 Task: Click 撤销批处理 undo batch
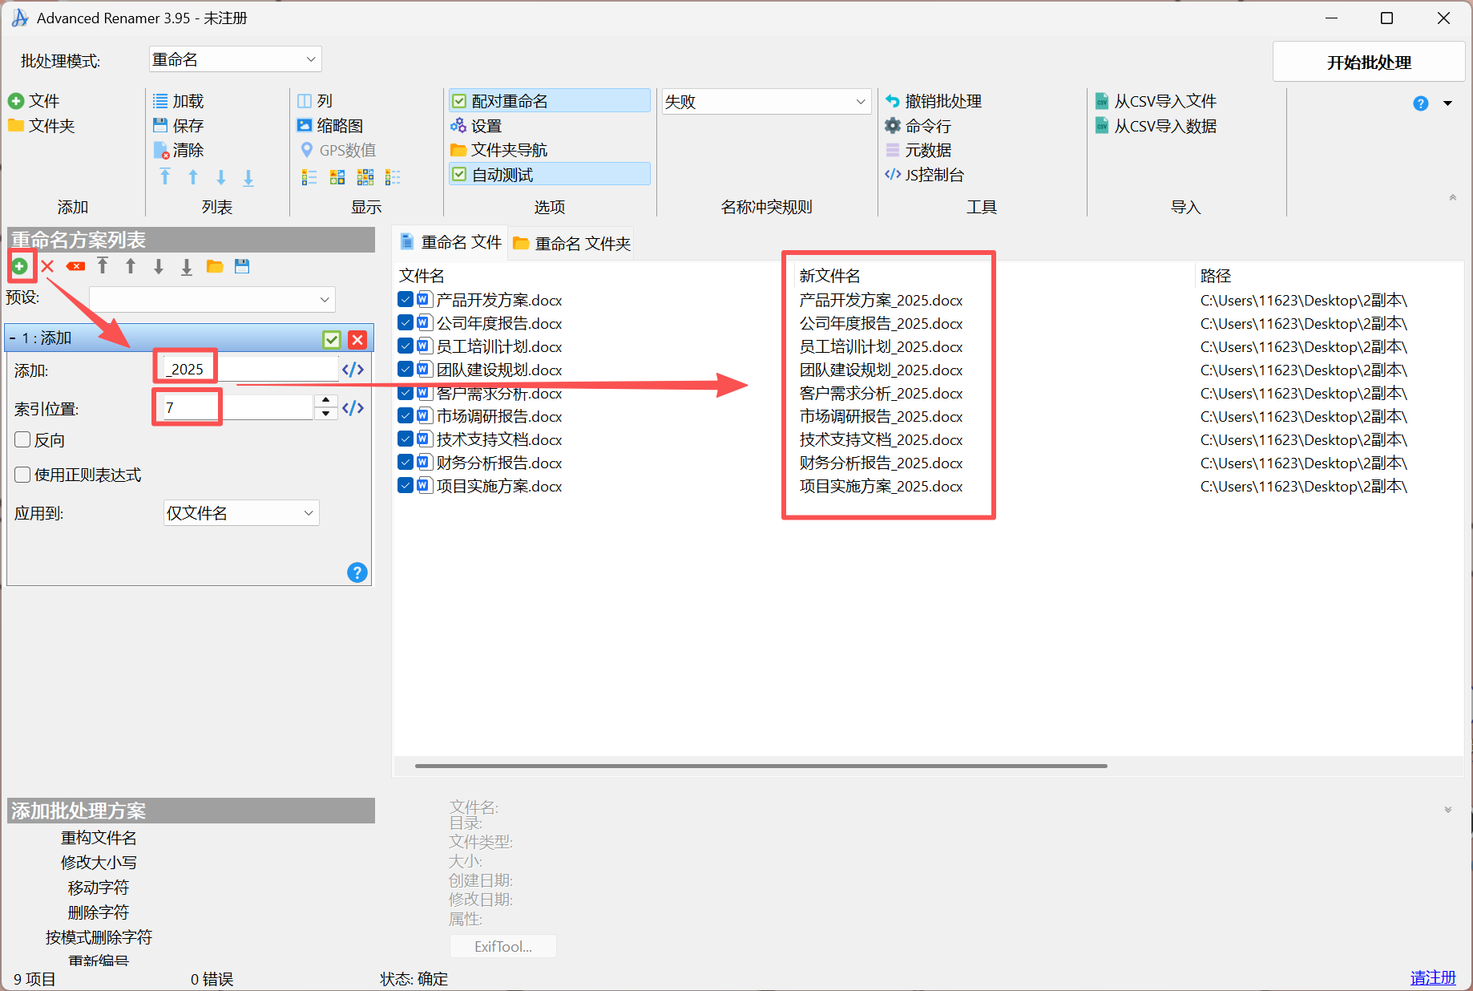934,101
